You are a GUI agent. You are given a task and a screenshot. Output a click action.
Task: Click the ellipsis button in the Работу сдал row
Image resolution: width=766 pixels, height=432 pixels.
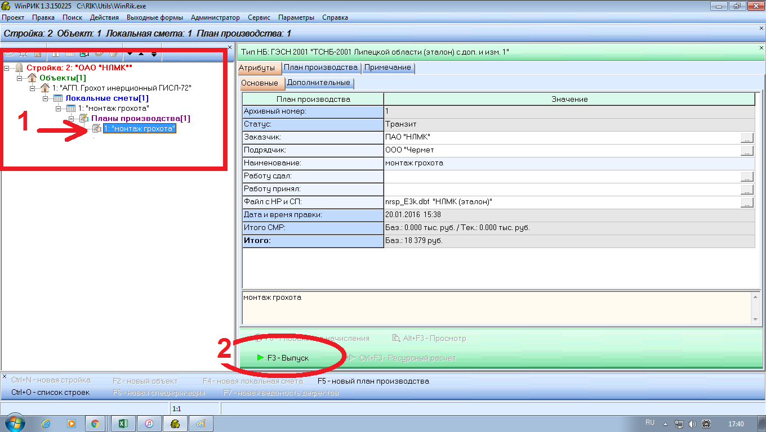coord(747,177)
